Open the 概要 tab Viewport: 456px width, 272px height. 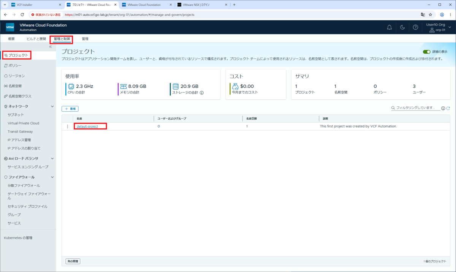pyautogui.click(x=11, y=39)
